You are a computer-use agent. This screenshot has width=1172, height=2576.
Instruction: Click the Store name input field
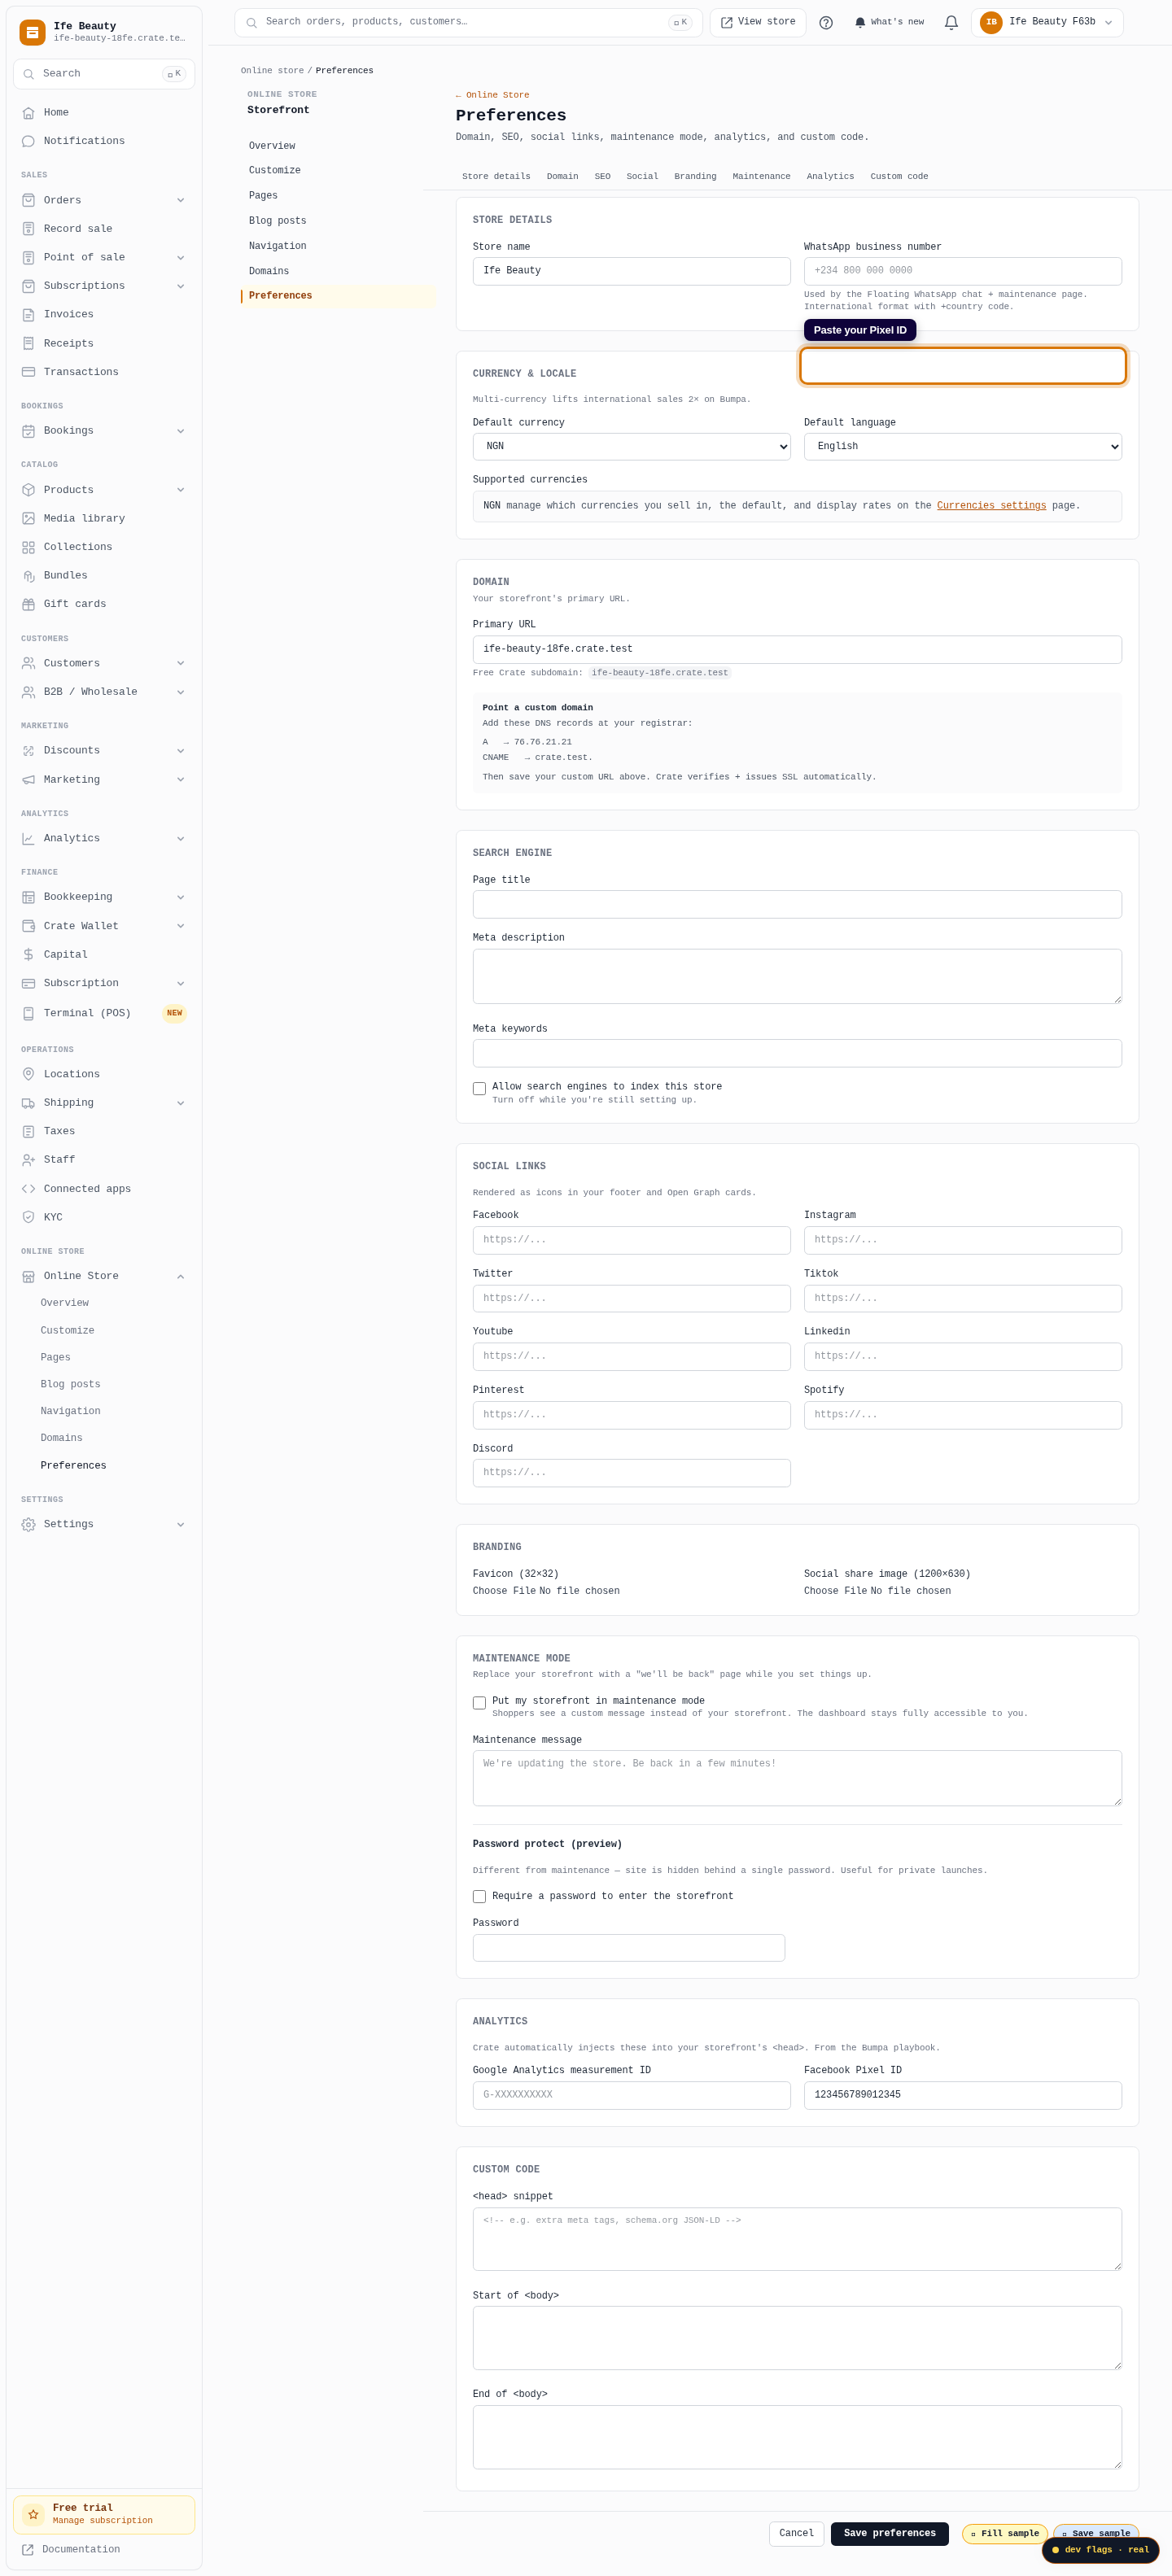pos(632,271)
